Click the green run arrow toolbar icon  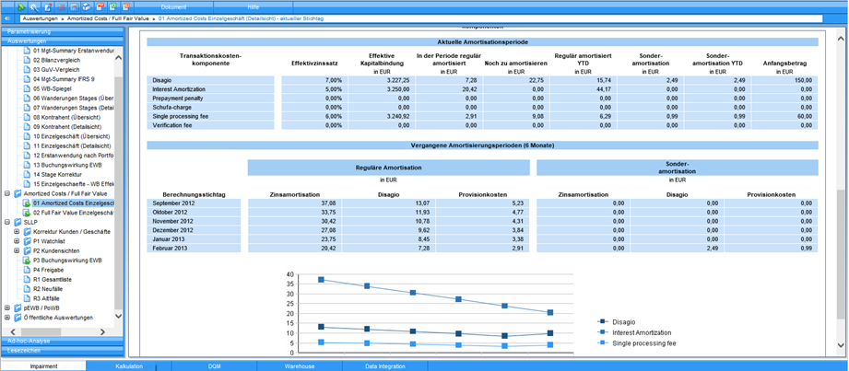[21, 6]
